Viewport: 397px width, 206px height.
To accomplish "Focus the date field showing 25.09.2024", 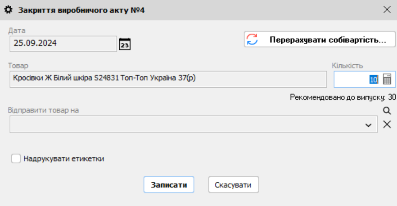I will point(63,44).
